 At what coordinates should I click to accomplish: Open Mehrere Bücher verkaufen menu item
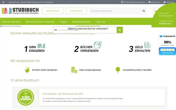(x=40, y=22)
